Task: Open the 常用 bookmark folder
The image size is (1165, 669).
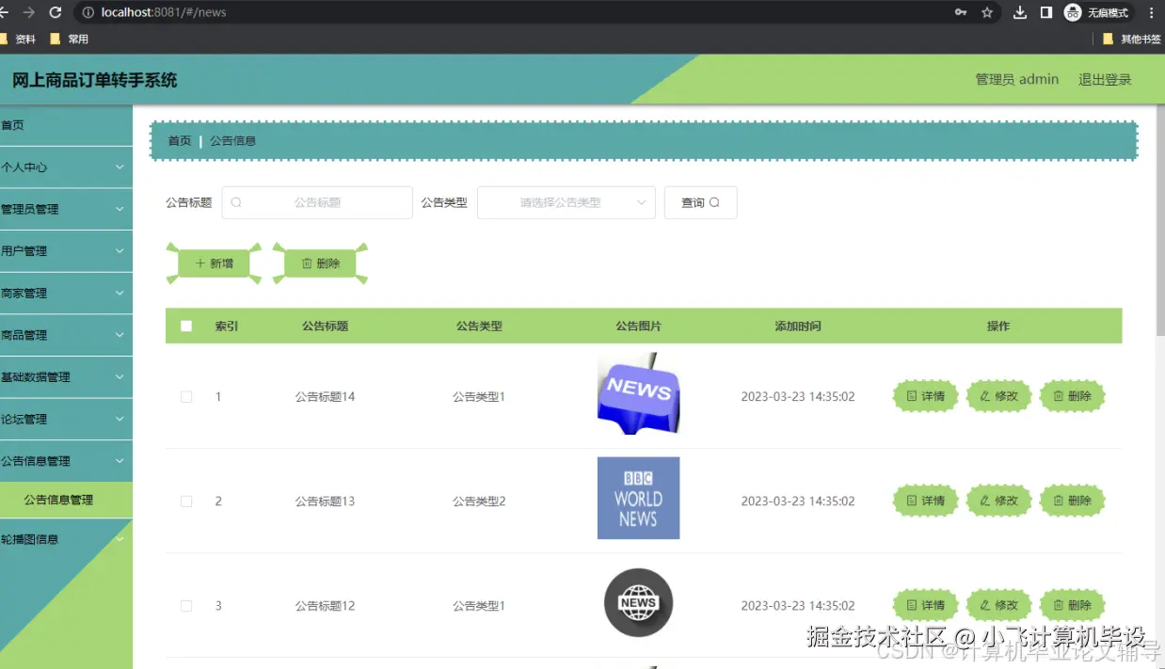Action: click(x=70, y=39)
